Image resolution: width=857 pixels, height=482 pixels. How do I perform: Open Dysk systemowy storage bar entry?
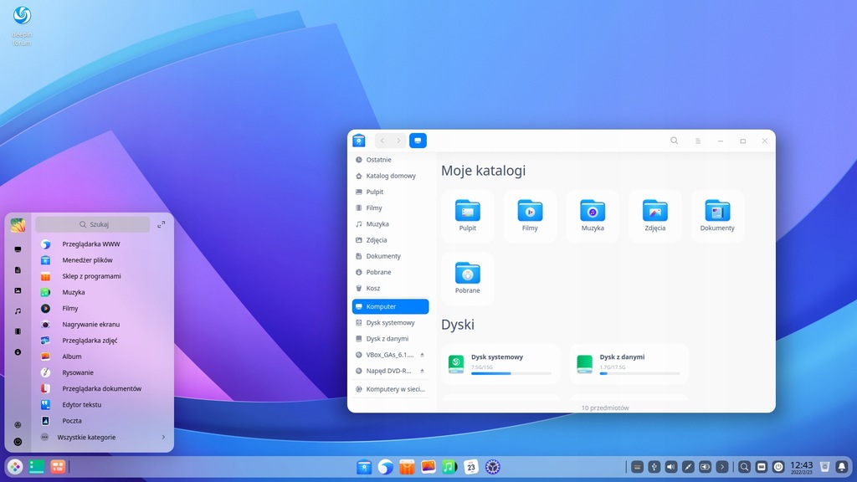500,363
